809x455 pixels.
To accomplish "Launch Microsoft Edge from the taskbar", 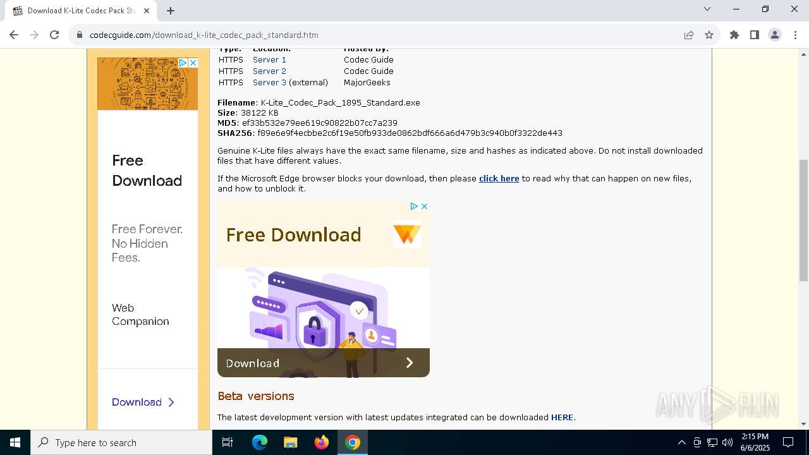I will (x=260, y=442).
